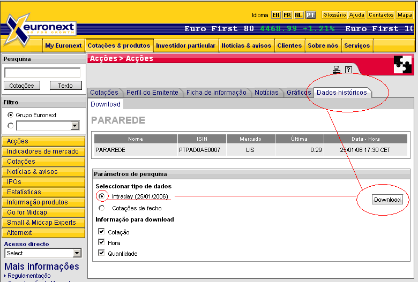Switch to Gráficos tab
418x282 pixels.
pos(298,93)
